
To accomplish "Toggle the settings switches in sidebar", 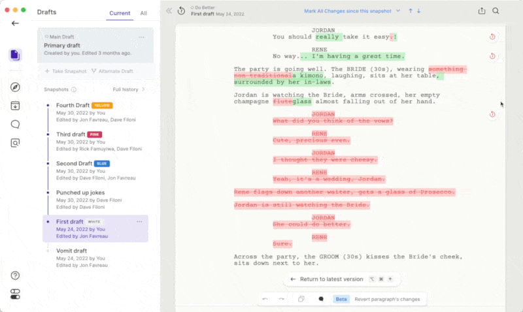I will point(15,294).
